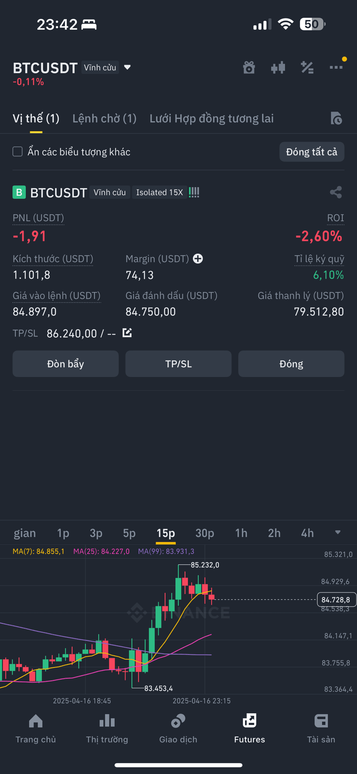This screenshot has width=357, height=774.
Task: Check 'Ẩn các biểu tượng khác' checkbox
Action: pyautogui.click(x=18, y=152)
